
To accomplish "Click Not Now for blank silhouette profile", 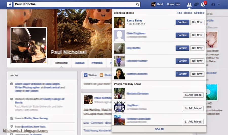I will click(197, 35).
